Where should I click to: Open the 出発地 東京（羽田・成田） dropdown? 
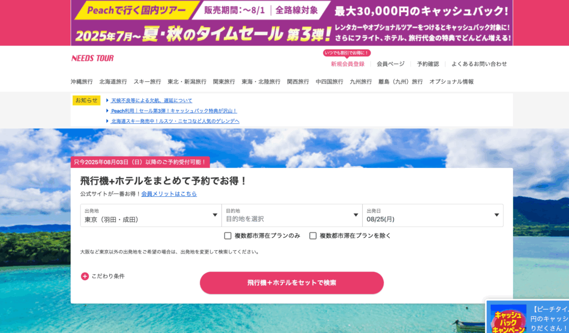click(151, 215)
